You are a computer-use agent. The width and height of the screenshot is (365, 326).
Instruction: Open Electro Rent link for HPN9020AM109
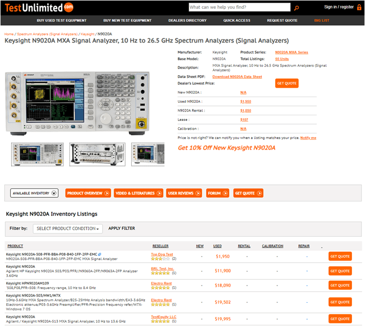pyautogui.click(x=161, y=283)
